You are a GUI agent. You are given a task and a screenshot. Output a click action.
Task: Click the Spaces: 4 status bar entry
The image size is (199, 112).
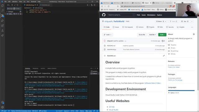coord(67,111)
